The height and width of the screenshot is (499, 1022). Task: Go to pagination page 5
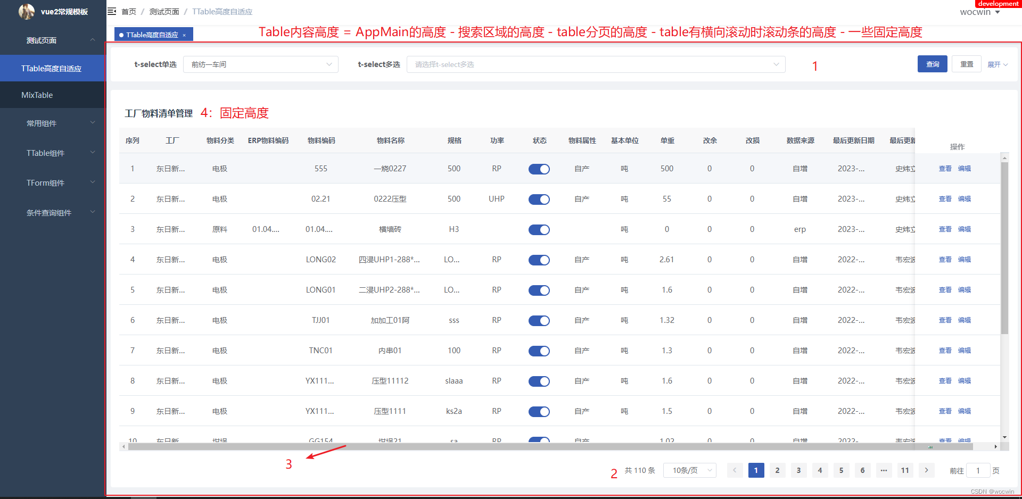coord(841,470)
